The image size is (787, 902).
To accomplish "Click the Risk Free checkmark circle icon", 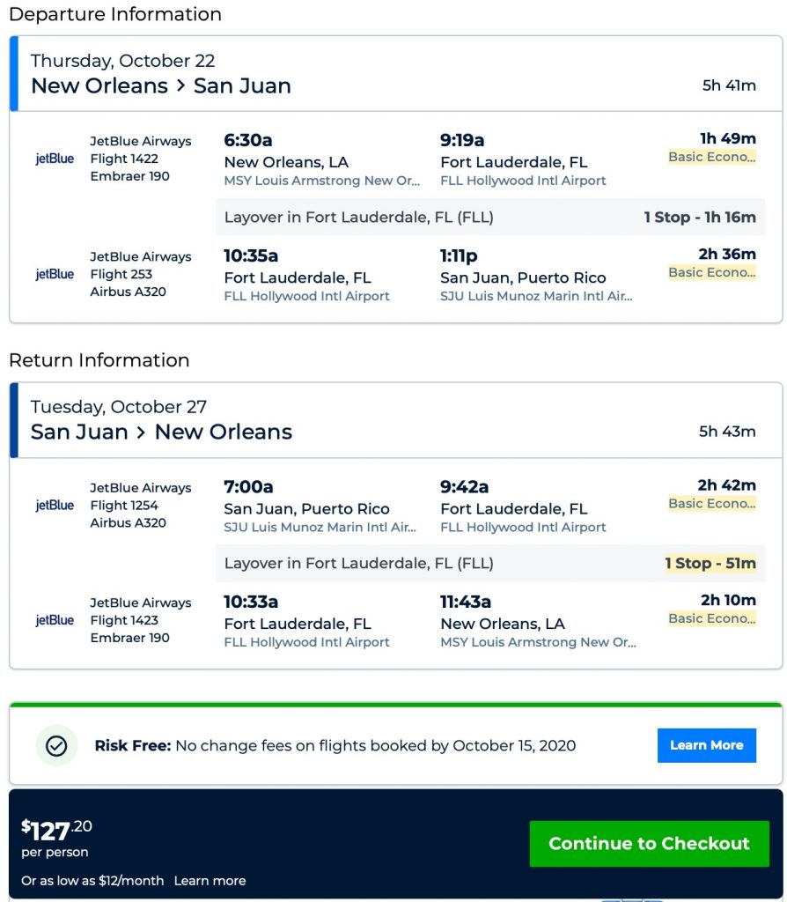I will [x=56, y=745].
